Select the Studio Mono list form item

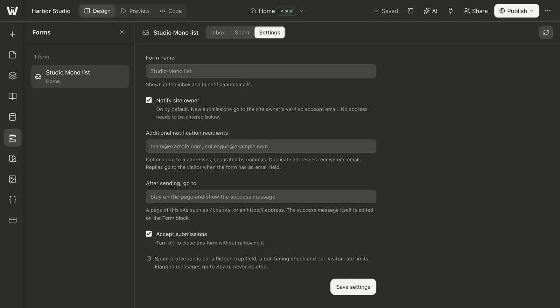(x=80, y=76)
